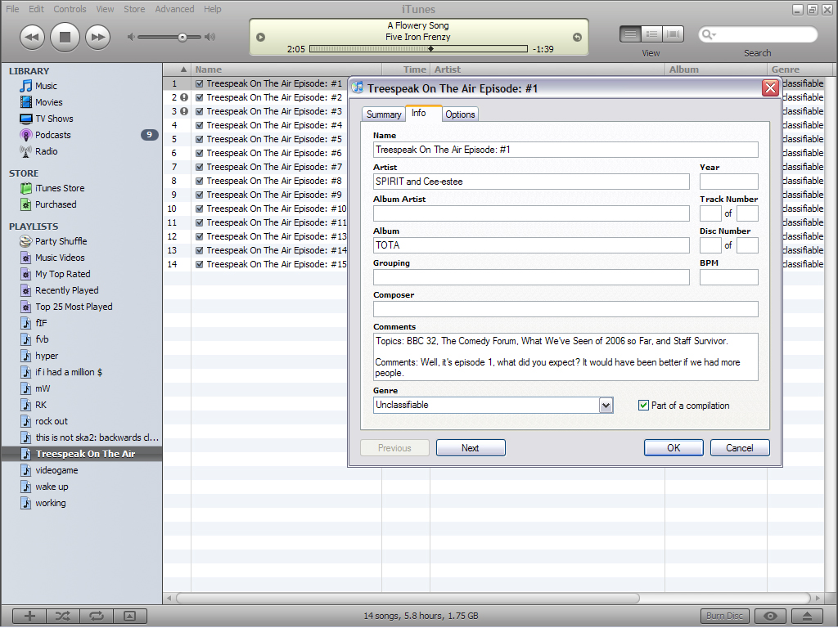838x628 pixels.
Task: Open the Genre dropdown arrow
Action: point(606,406)
